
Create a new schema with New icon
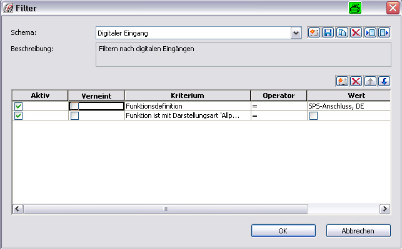314,32
